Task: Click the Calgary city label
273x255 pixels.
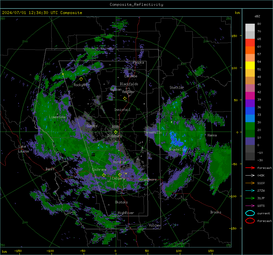Action: pos(118,178)
